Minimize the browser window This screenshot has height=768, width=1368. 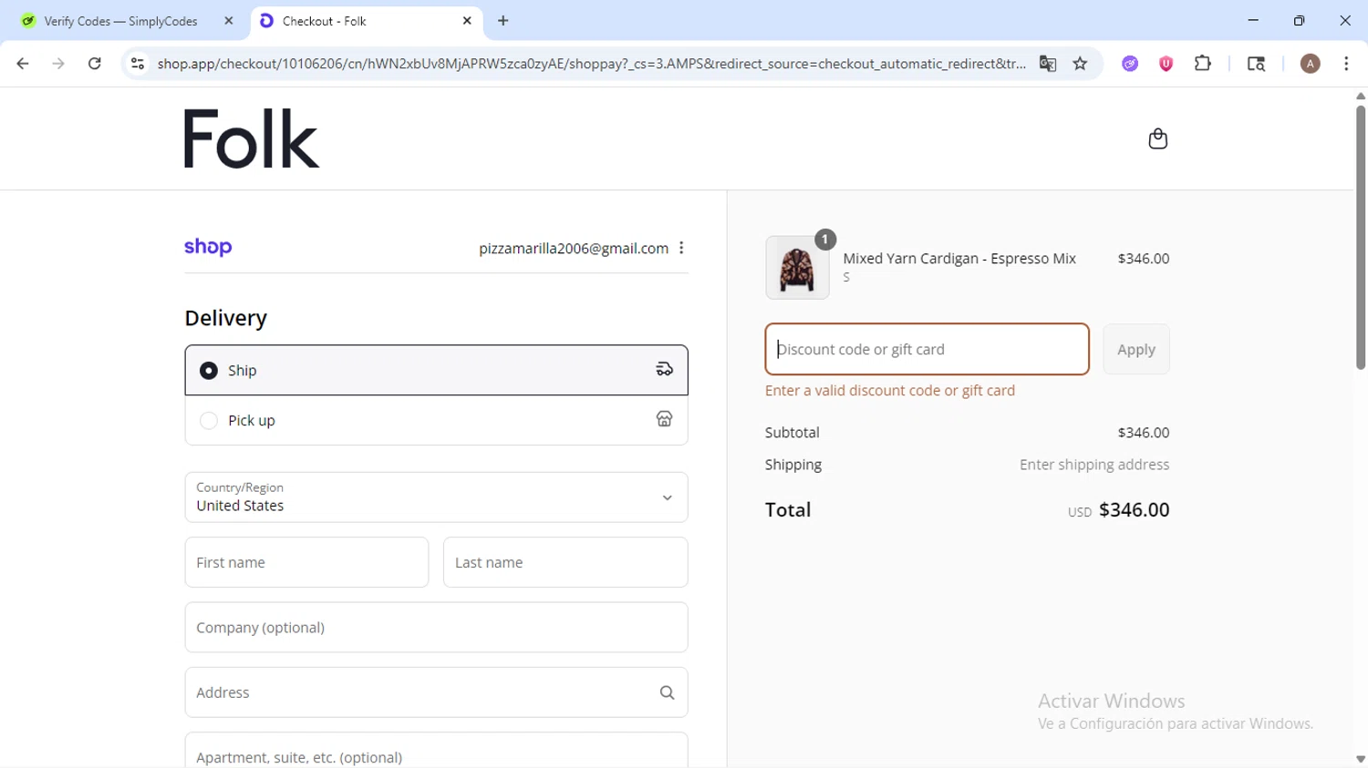[1253, 20]
